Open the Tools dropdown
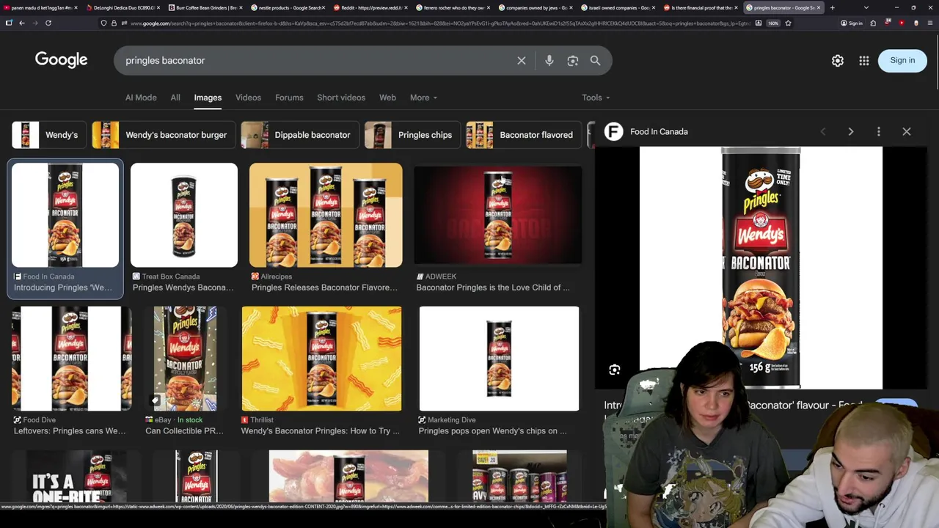Viewport: 939px width, 528px height. click(x=596, y=98)
